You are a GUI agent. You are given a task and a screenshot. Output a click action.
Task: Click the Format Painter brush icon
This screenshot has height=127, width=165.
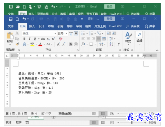(x=17, y=44)
